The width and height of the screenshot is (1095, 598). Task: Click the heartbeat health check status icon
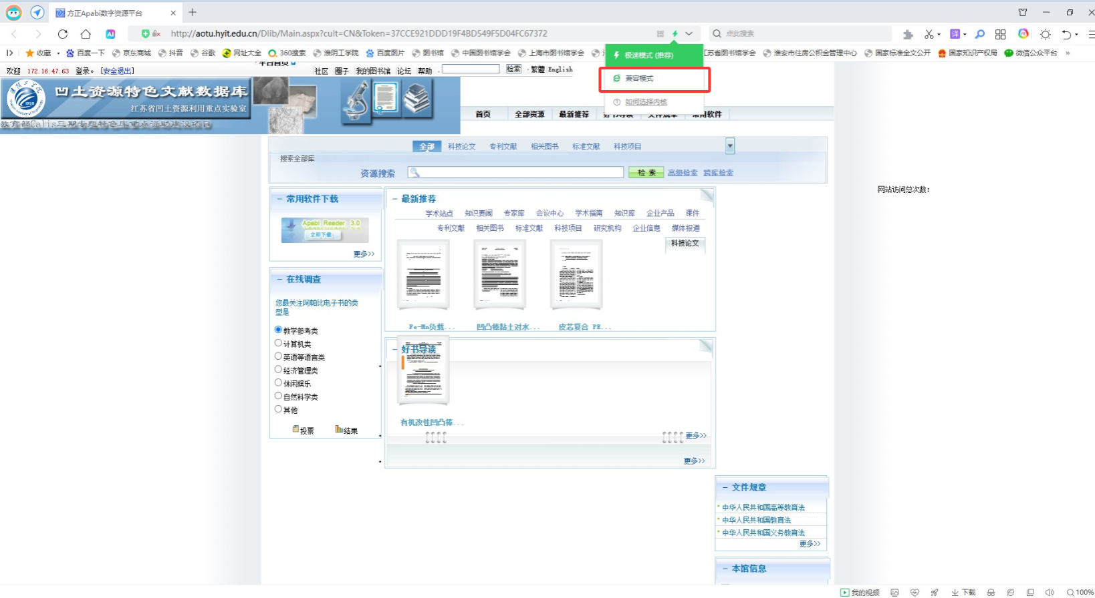click(x=915, y=593)
